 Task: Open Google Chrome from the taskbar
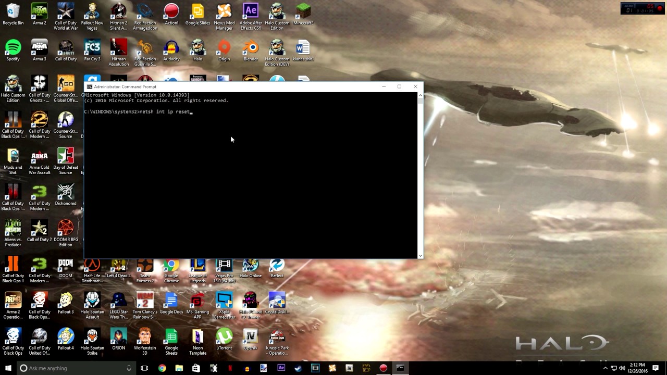(162, 368)
